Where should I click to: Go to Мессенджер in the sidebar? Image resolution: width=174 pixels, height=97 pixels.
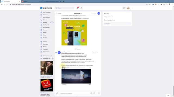pyautogui.click(x=46, y=17)
